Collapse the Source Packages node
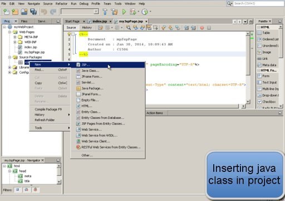285x201 pixels. 9,57
